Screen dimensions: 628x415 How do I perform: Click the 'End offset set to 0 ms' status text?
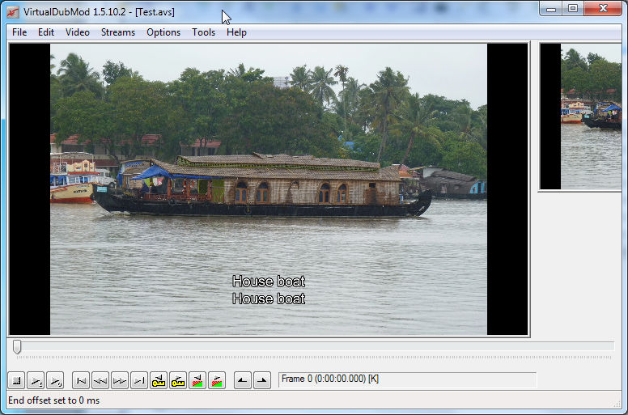[x=53, y=400]
